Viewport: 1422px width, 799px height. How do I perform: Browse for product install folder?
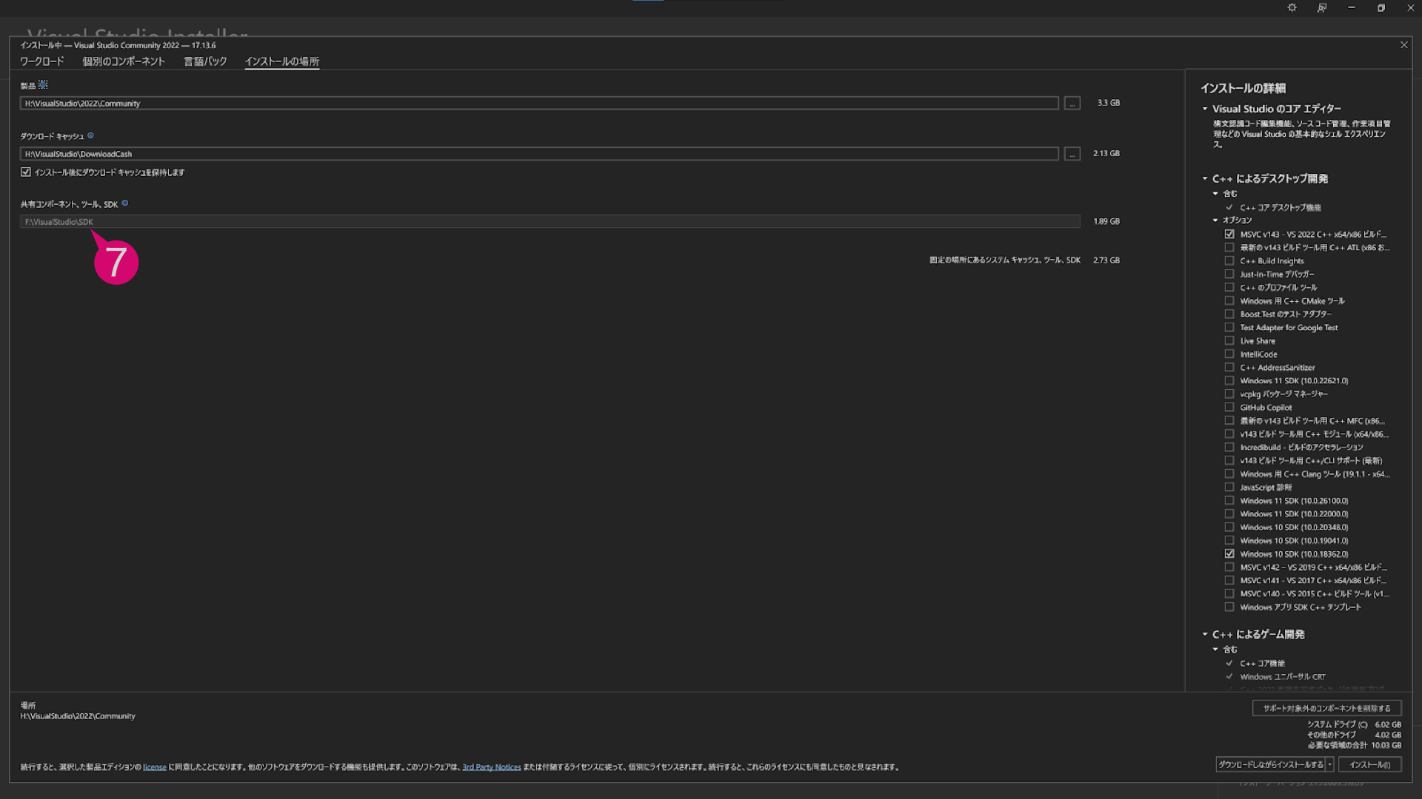click(1072, 104)
